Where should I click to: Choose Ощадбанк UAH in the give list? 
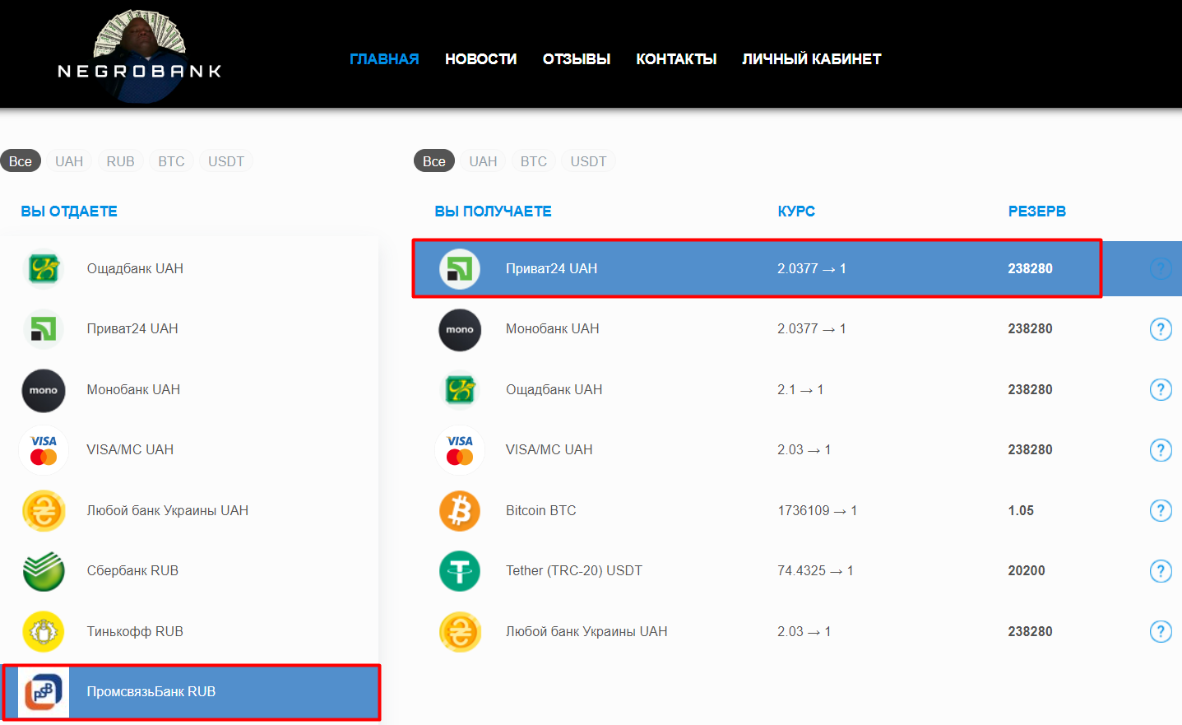point(189,268)
